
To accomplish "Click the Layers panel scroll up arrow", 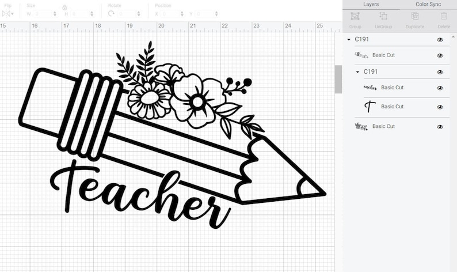I will pyautogui.click(x=453, y=37).
